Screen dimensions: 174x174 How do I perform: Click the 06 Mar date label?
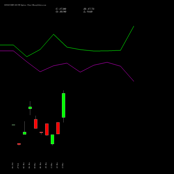(x=40, y=165)
